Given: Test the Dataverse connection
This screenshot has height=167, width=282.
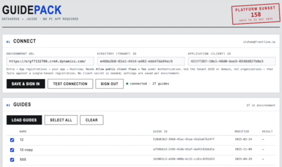Looking at the screenshot, I should [70, 84].
